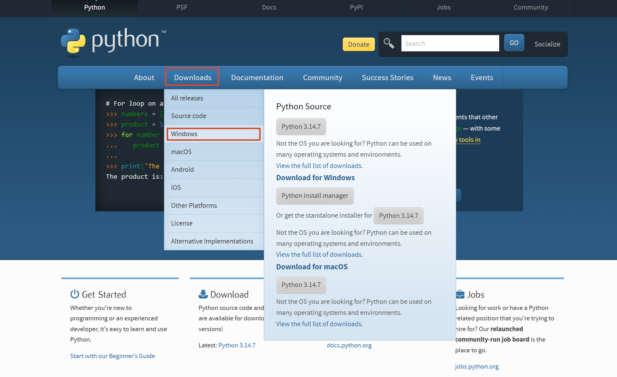Click the Python Source heading
This screenshot has height=377, width=617.
click(304, 107)
